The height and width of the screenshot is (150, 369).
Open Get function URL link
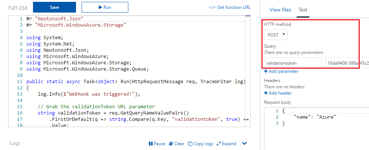[230, 7]
